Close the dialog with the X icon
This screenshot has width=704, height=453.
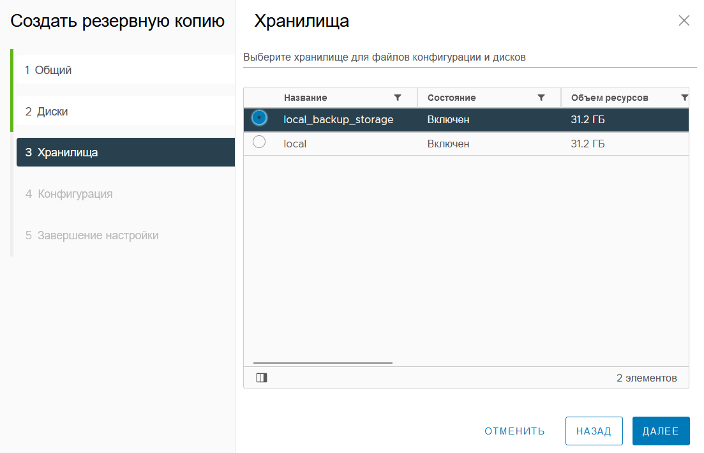[x=684, y=20]
